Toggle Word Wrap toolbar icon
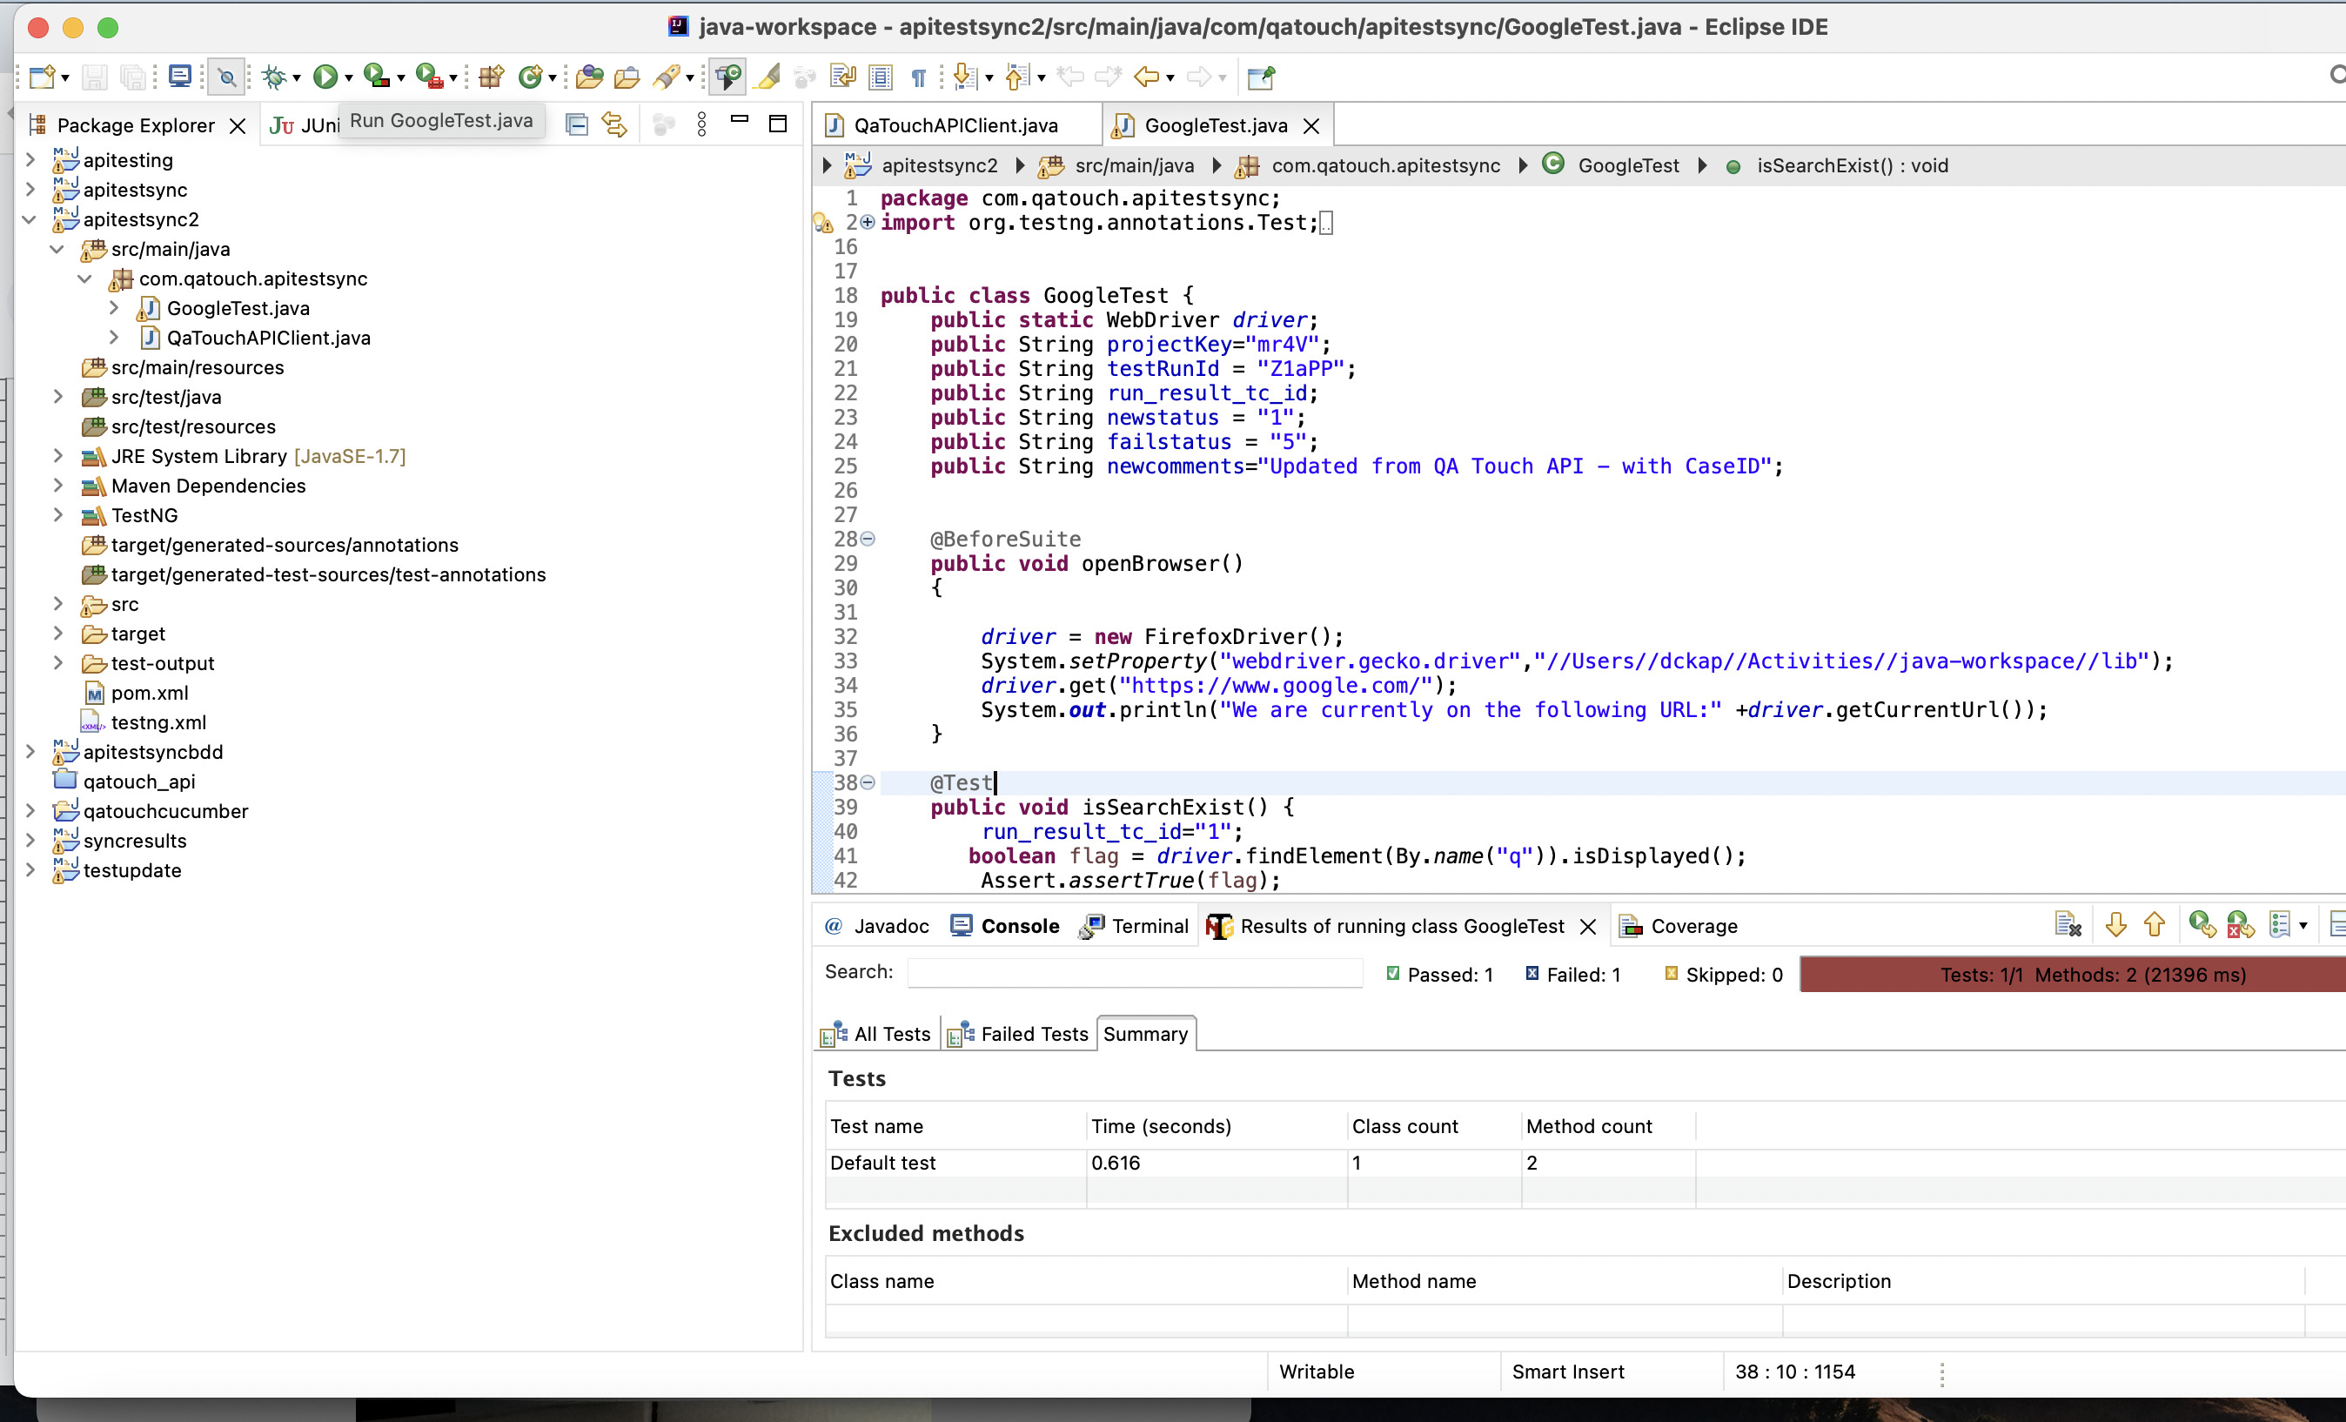 [842, 77]
